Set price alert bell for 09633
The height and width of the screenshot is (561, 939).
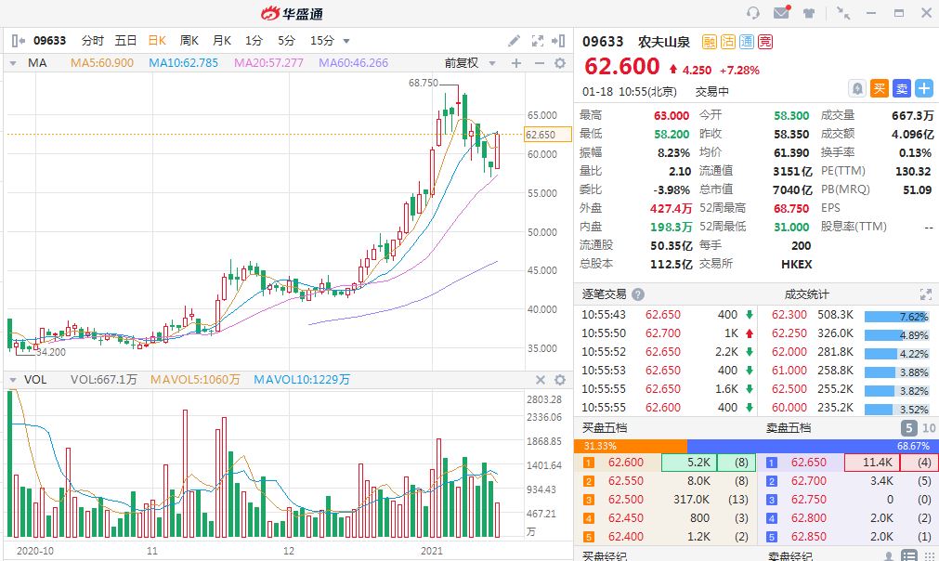[x=857, y=88]
